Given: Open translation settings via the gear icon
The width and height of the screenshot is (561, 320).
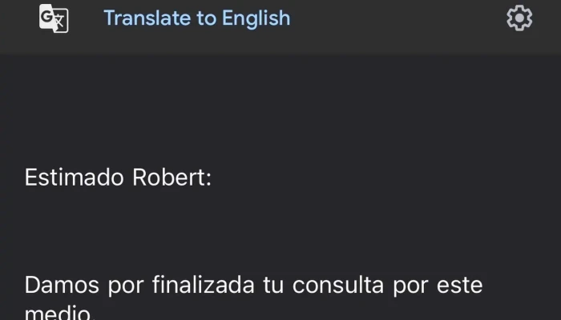Looking at the screenshot, I should (519, 18).
